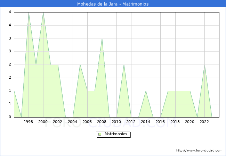Click the 2014 peak data point

146,91
